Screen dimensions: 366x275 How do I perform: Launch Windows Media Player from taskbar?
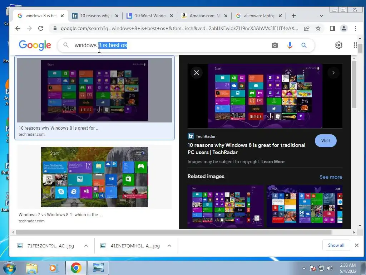(54, 268)
